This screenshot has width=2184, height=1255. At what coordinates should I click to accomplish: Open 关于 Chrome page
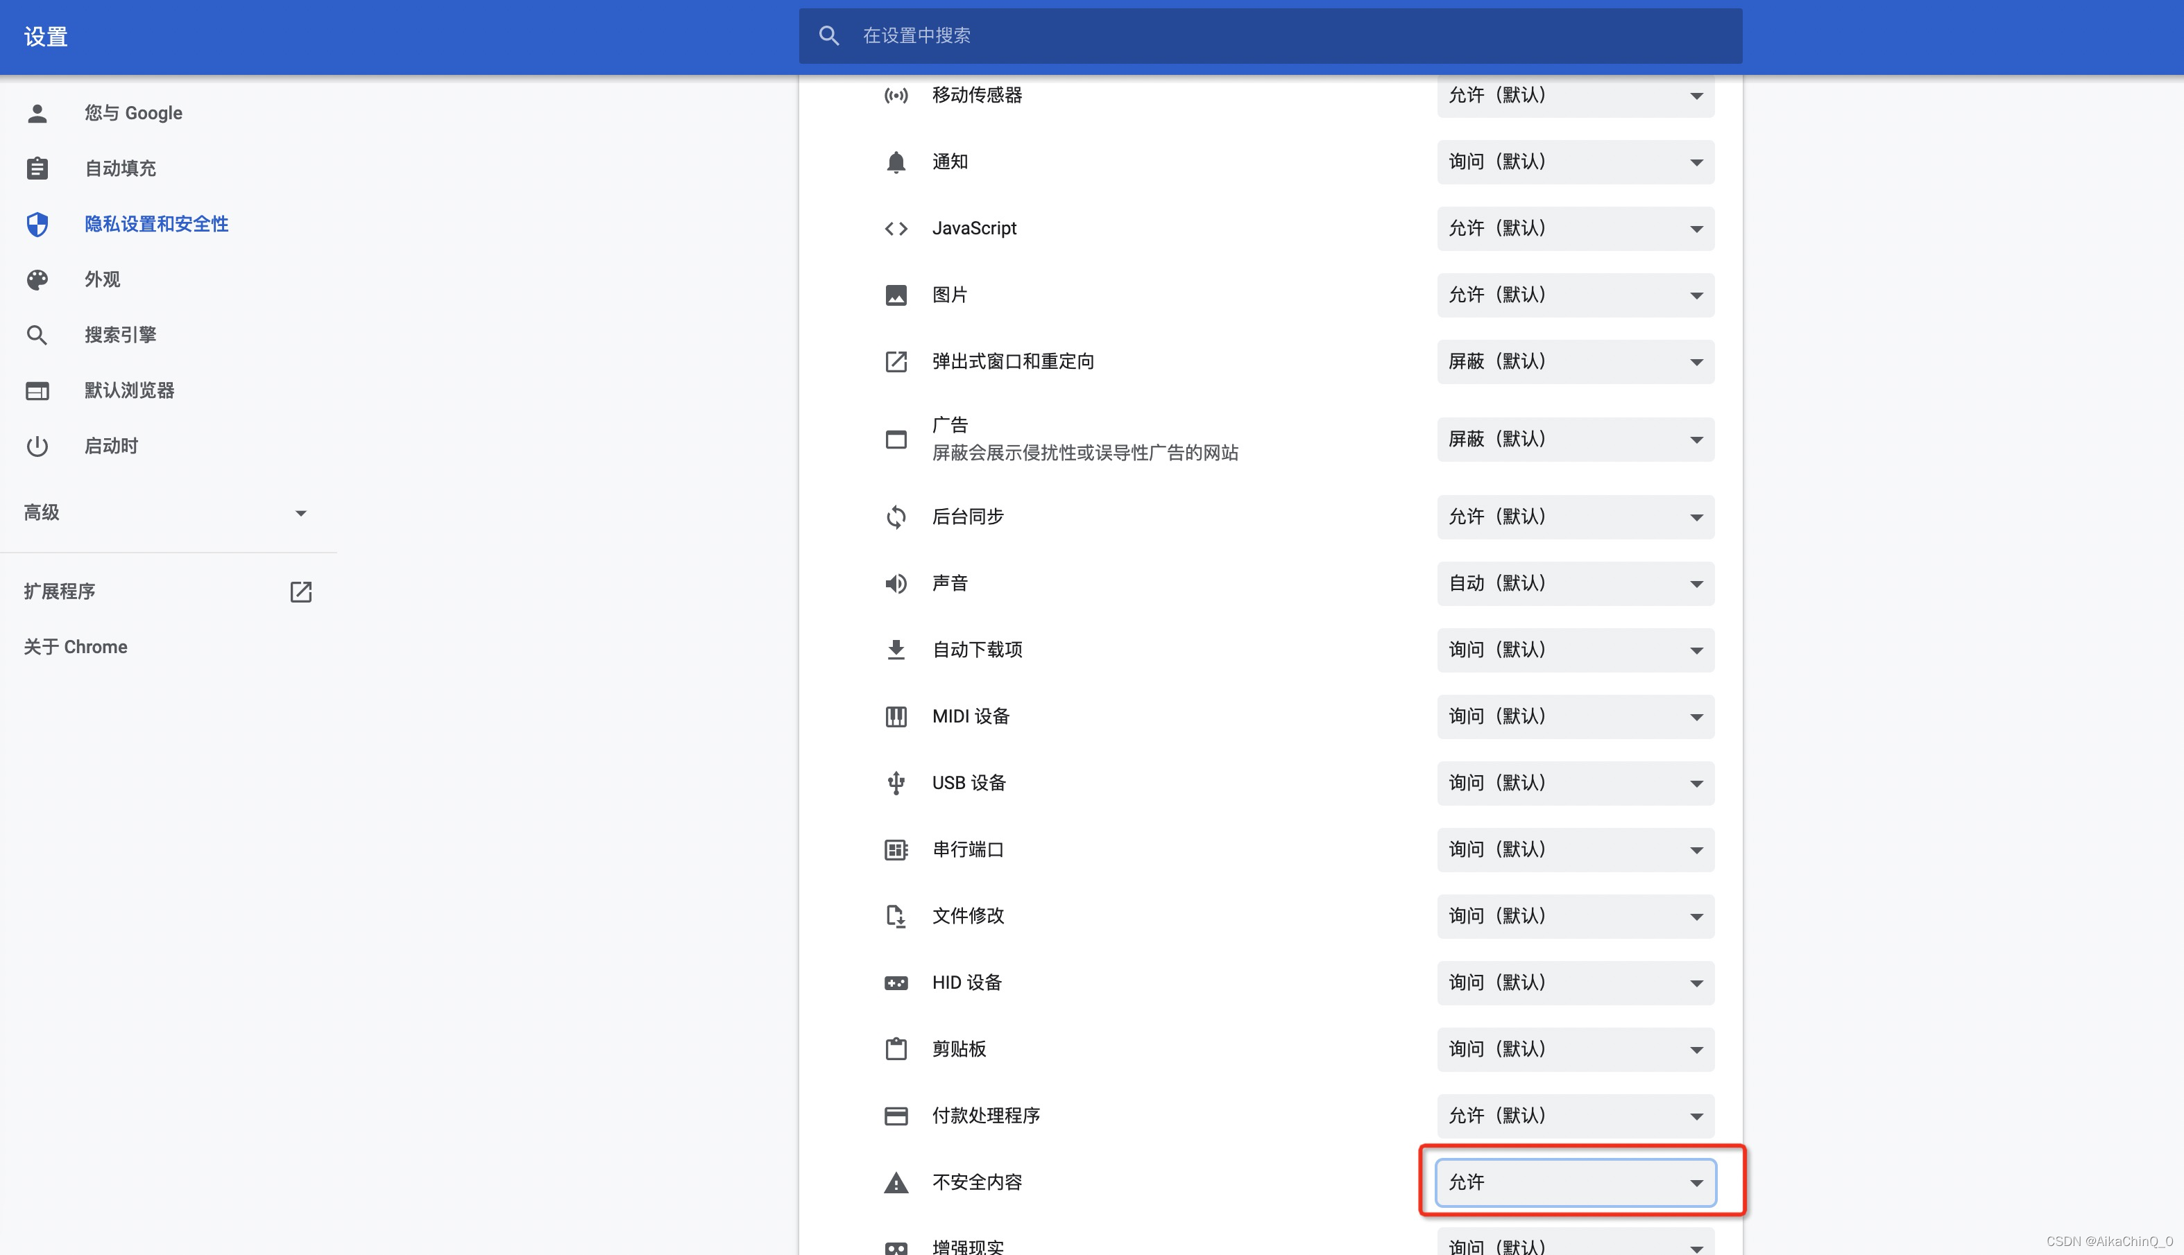point(76,648)
